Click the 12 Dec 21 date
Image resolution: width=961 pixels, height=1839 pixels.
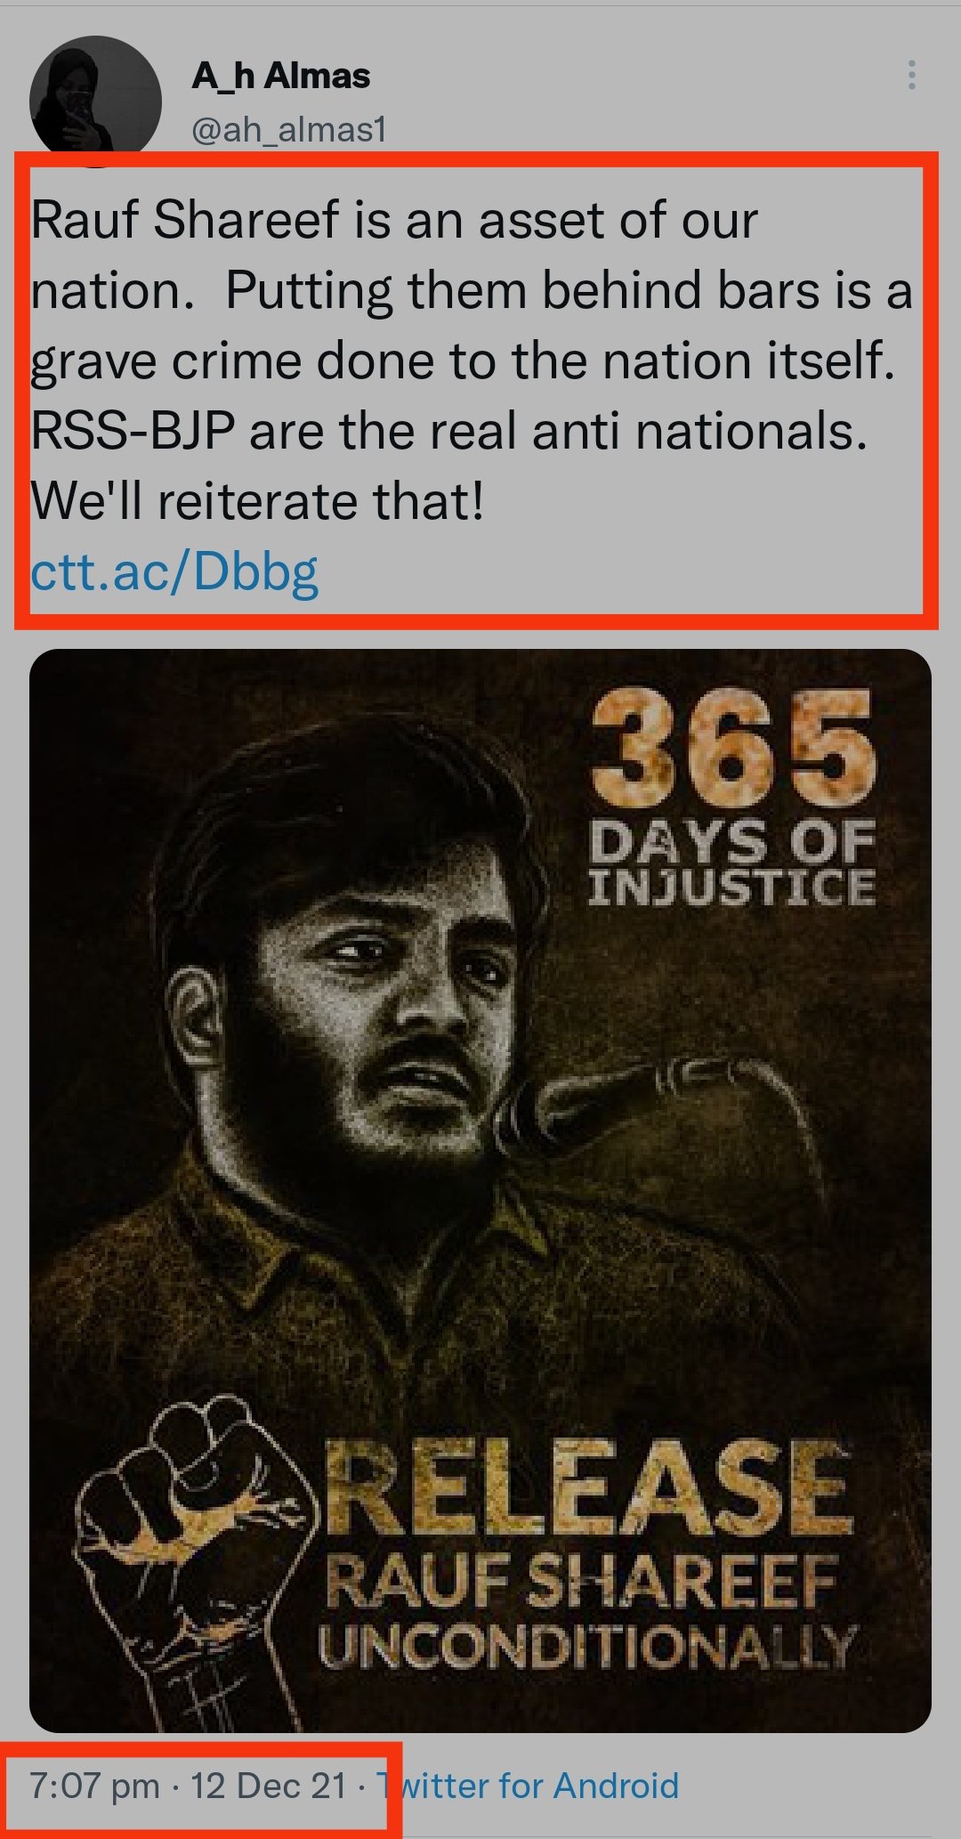point(268,1785)
